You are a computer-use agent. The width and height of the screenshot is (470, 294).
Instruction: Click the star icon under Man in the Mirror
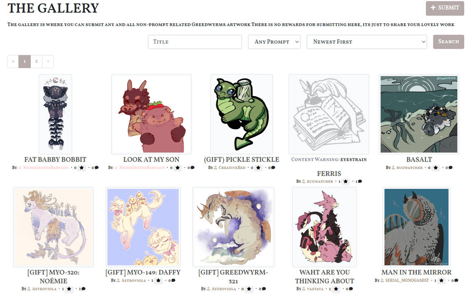pyautogui.click(x=441, y=281)
